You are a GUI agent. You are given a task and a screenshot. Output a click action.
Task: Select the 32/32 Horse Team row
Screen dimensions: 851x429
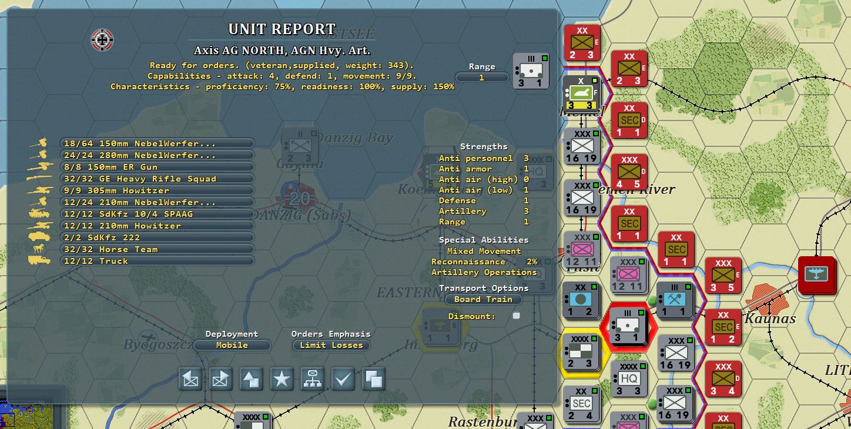click(157, 249)
